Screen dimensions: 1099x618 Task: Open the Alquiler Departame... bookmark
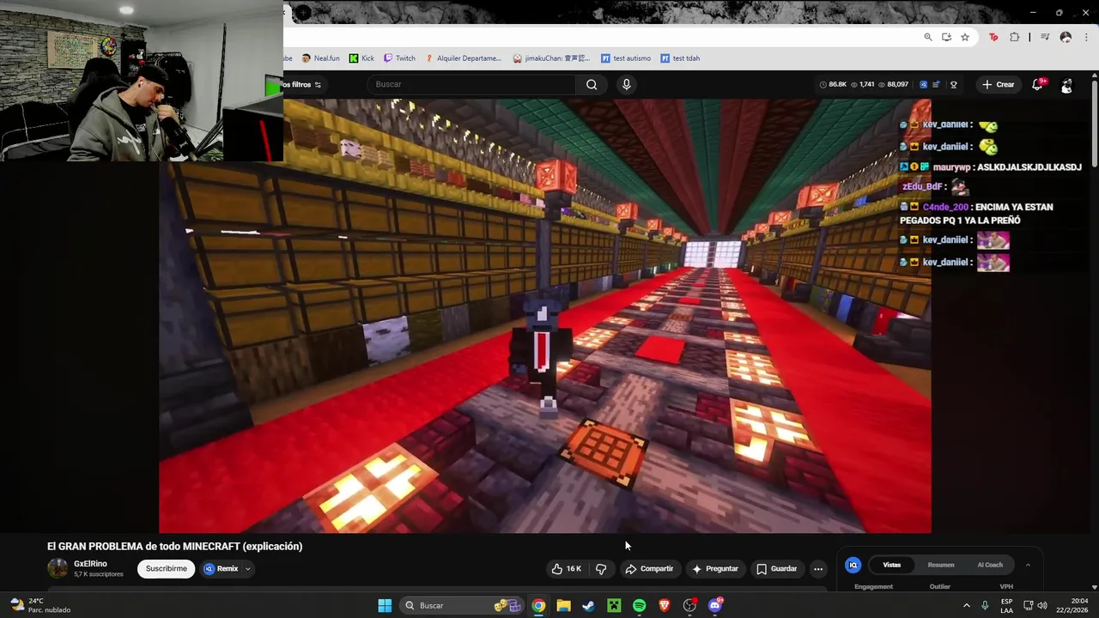463,58
